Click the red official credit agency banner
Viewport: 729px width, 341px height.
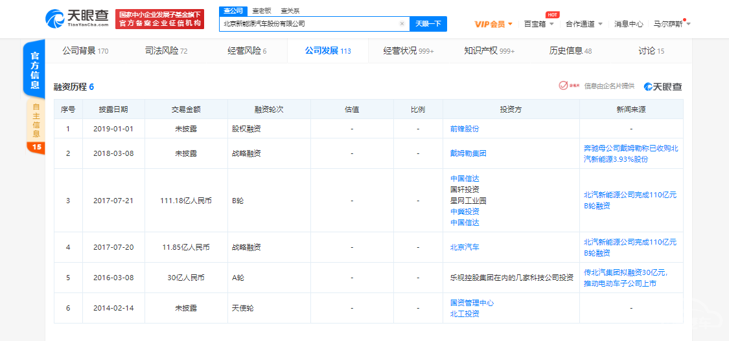tap(160, 19)
